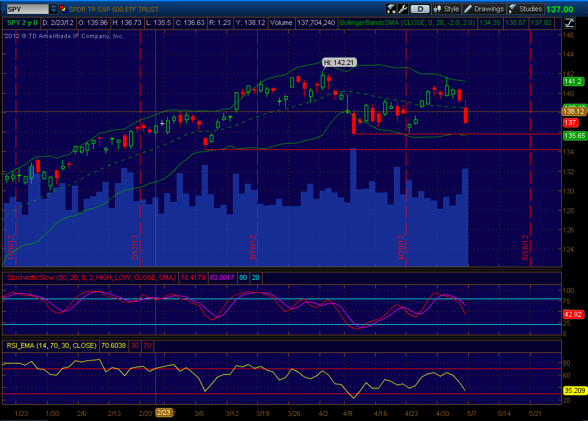
Task: Click the 1/20/12 expiration date line label
Action: 11,247
